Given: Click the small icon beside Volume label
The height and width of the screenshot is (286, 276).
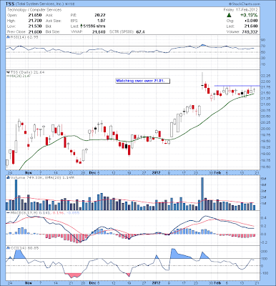Looking at the screenshot, I should point(8,177).
